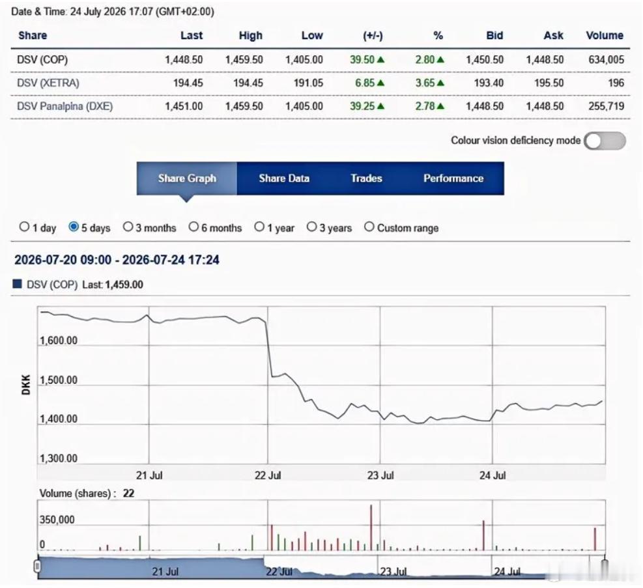Switch to the Trades tab
The height and width of the screenshot is (588, 643).
(366, 178)
